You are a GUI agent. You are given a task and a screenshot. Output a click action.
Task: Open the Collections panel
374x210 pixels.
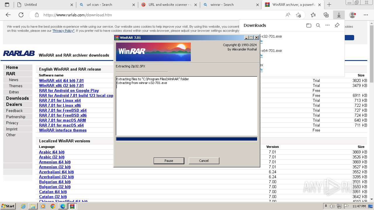click(326, 15)
